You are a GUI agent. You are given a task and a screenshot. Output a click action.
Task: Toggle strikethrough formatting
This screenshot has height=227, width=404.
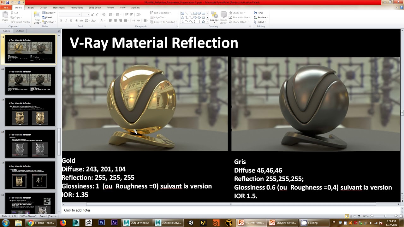(x=81, y=20)
